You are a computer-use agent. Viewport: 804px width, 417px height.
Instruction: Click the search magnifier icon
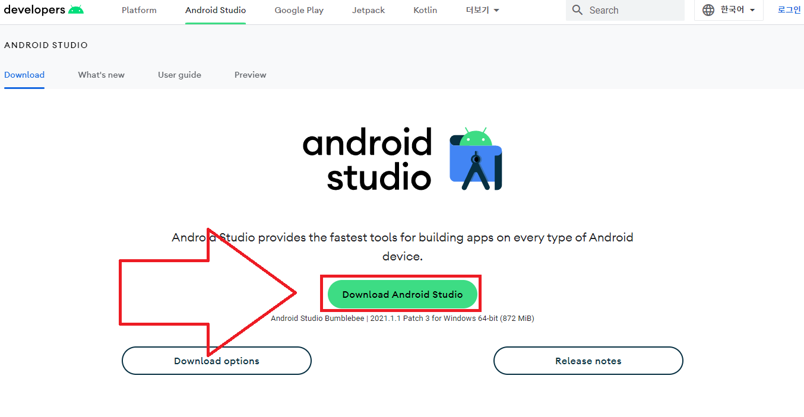(577, 10)
